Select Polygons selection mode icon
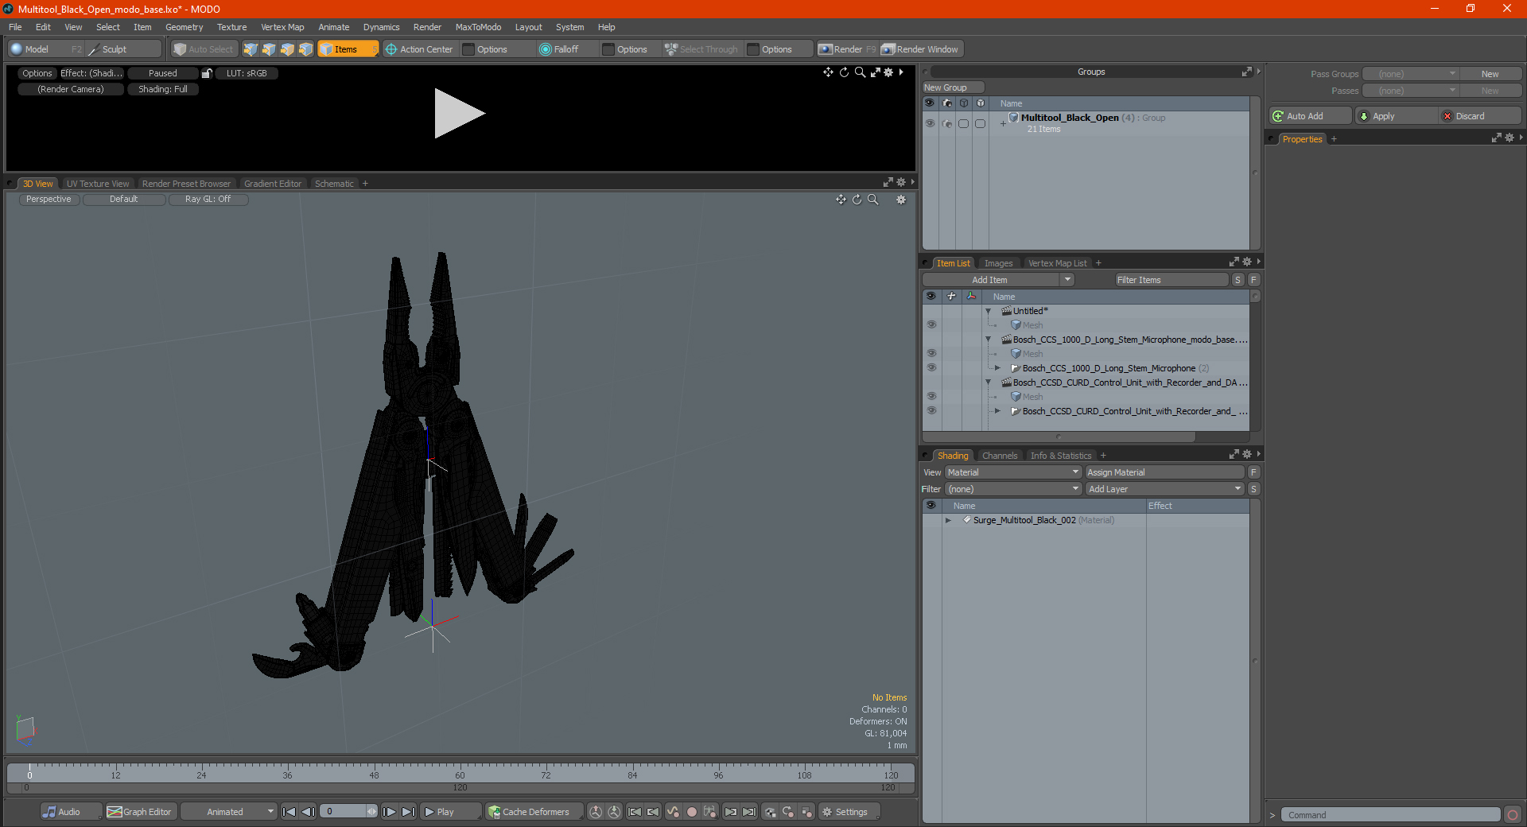The width and height of the screenshot is (1527, 827). click(x=287, y=49)
